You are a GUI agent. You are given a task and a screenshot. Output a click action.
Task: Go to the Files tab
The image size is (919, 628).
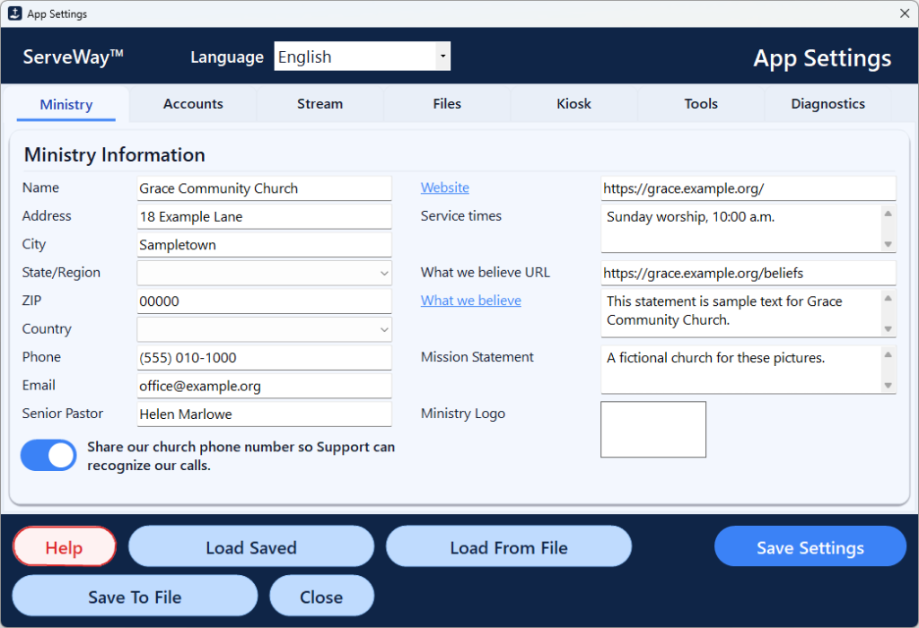tap(447, 104)
